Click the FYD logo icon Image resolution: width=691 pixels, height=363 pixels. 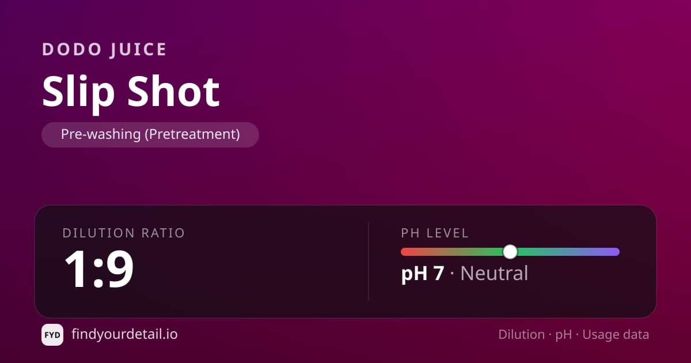click(x=52, y=335)
